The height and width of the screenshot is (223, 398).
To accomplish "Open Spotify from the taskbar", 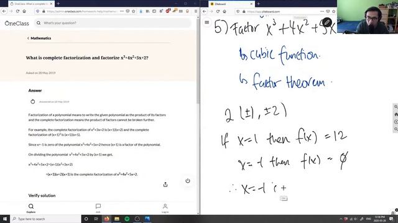I will [x=127, y=219].
